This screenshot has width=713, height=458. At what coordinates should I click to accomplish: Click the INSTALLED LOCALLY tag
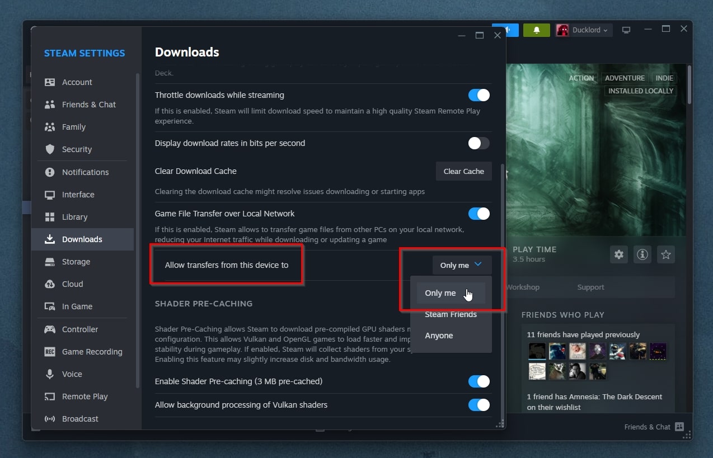coord(641,91)
